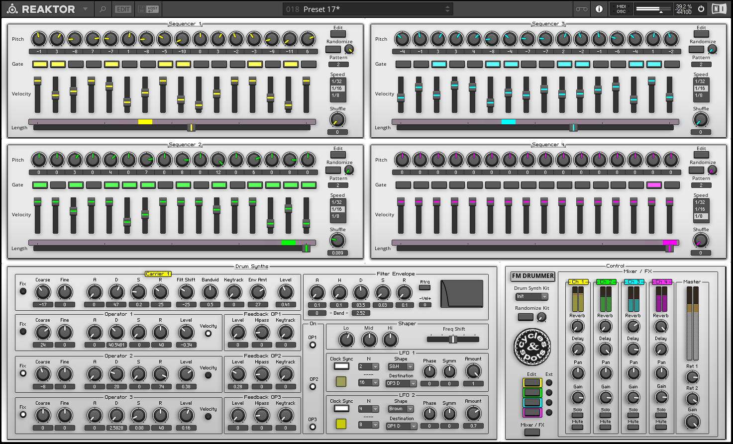Viewport: 733px width, 444px height.
Task: Select 1/16 speed in Sequencer 3
Action: pos(701,89)
